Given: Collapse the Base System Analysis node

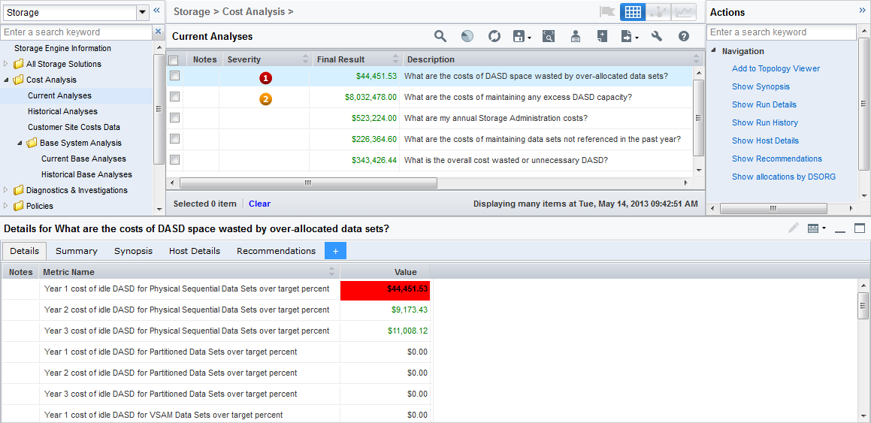Looking at the screenshot, I should point(20,144).
